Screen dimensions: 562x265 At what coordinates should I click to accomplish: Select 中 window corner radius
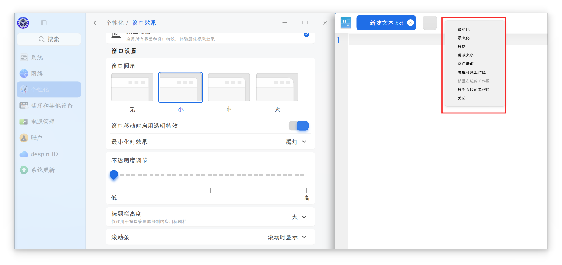click(229, 87)
